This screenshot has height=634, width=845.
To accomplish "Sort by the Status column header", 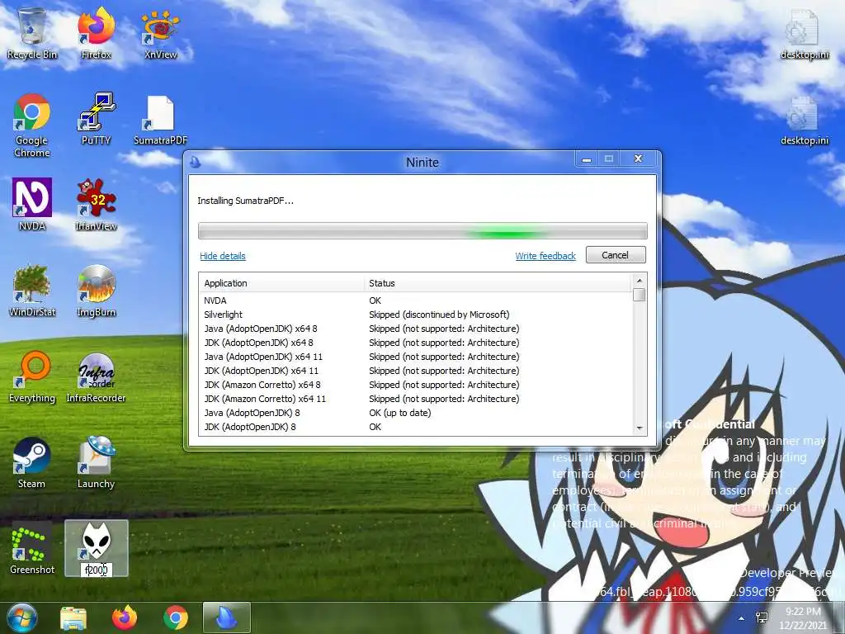I will point(497,283).
